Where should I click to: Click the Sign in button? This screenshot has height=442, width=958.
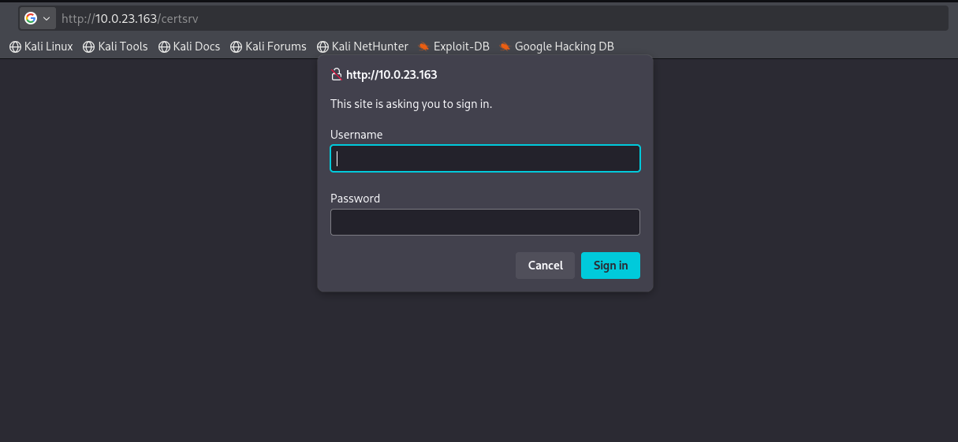tap(610, 266)
